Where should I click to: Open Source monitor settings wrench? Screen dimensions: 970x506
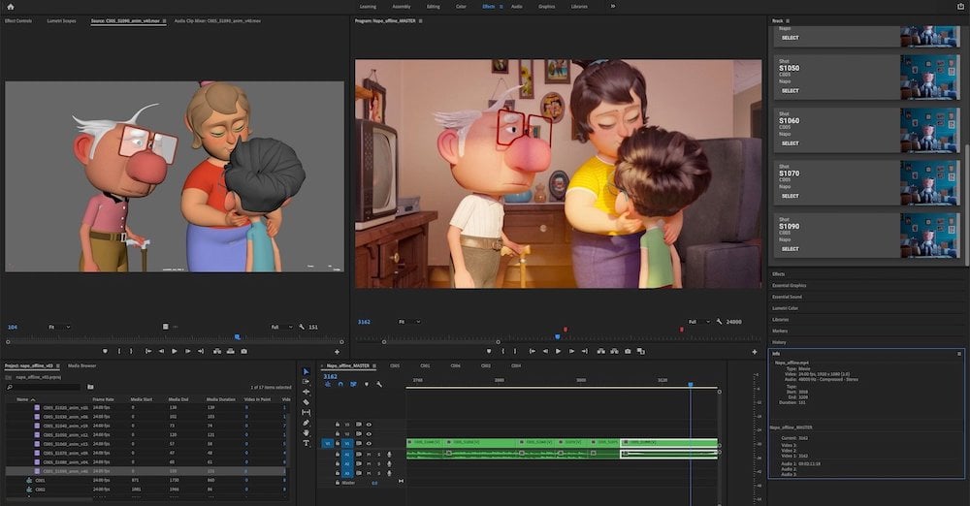tap(302, 327)
